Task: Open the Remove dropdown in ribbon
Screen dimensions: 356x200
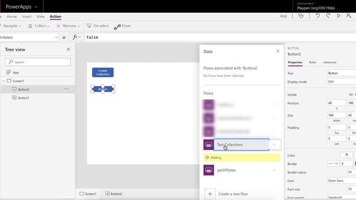Action: click(x=68, y=26)
